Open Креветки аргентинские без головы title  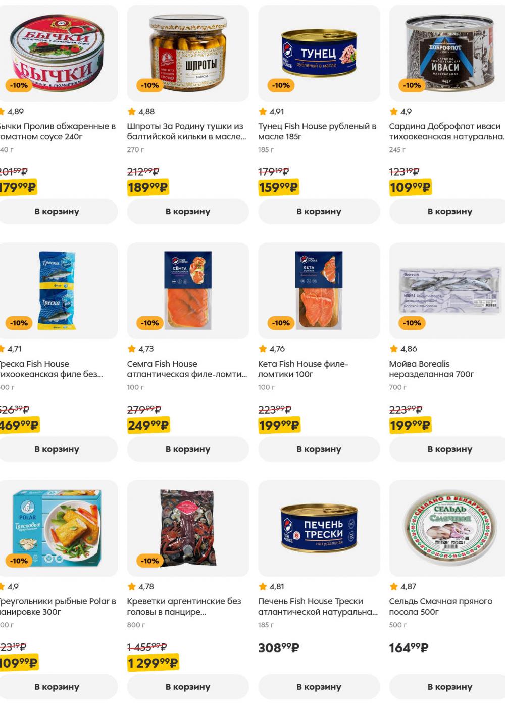click(x=184, y=607)
